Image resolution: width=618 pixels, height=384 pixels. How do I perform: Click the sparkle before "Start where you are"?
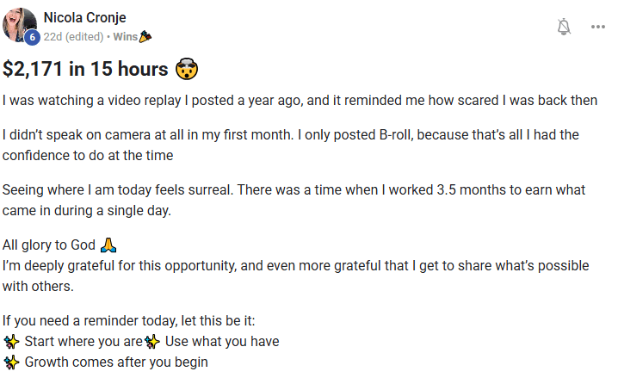pyautogui.click(x=11, y=341)
